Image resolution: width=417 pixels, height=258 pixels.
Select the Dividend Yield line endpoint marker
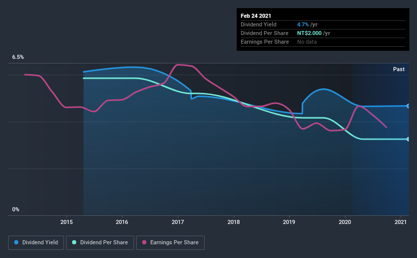pos(408,106)
